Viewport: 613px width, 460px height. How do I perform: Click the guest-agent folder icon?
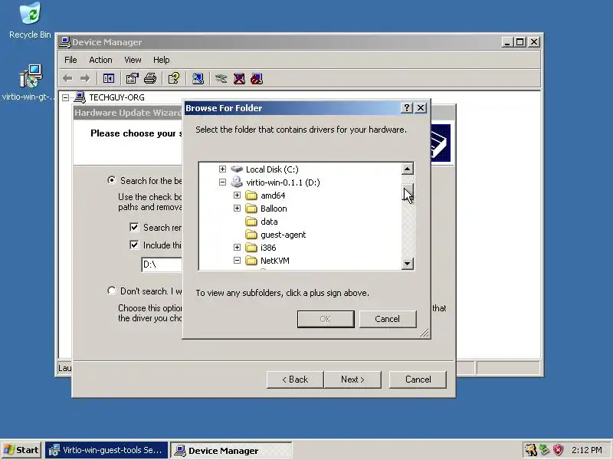[251, 235]
